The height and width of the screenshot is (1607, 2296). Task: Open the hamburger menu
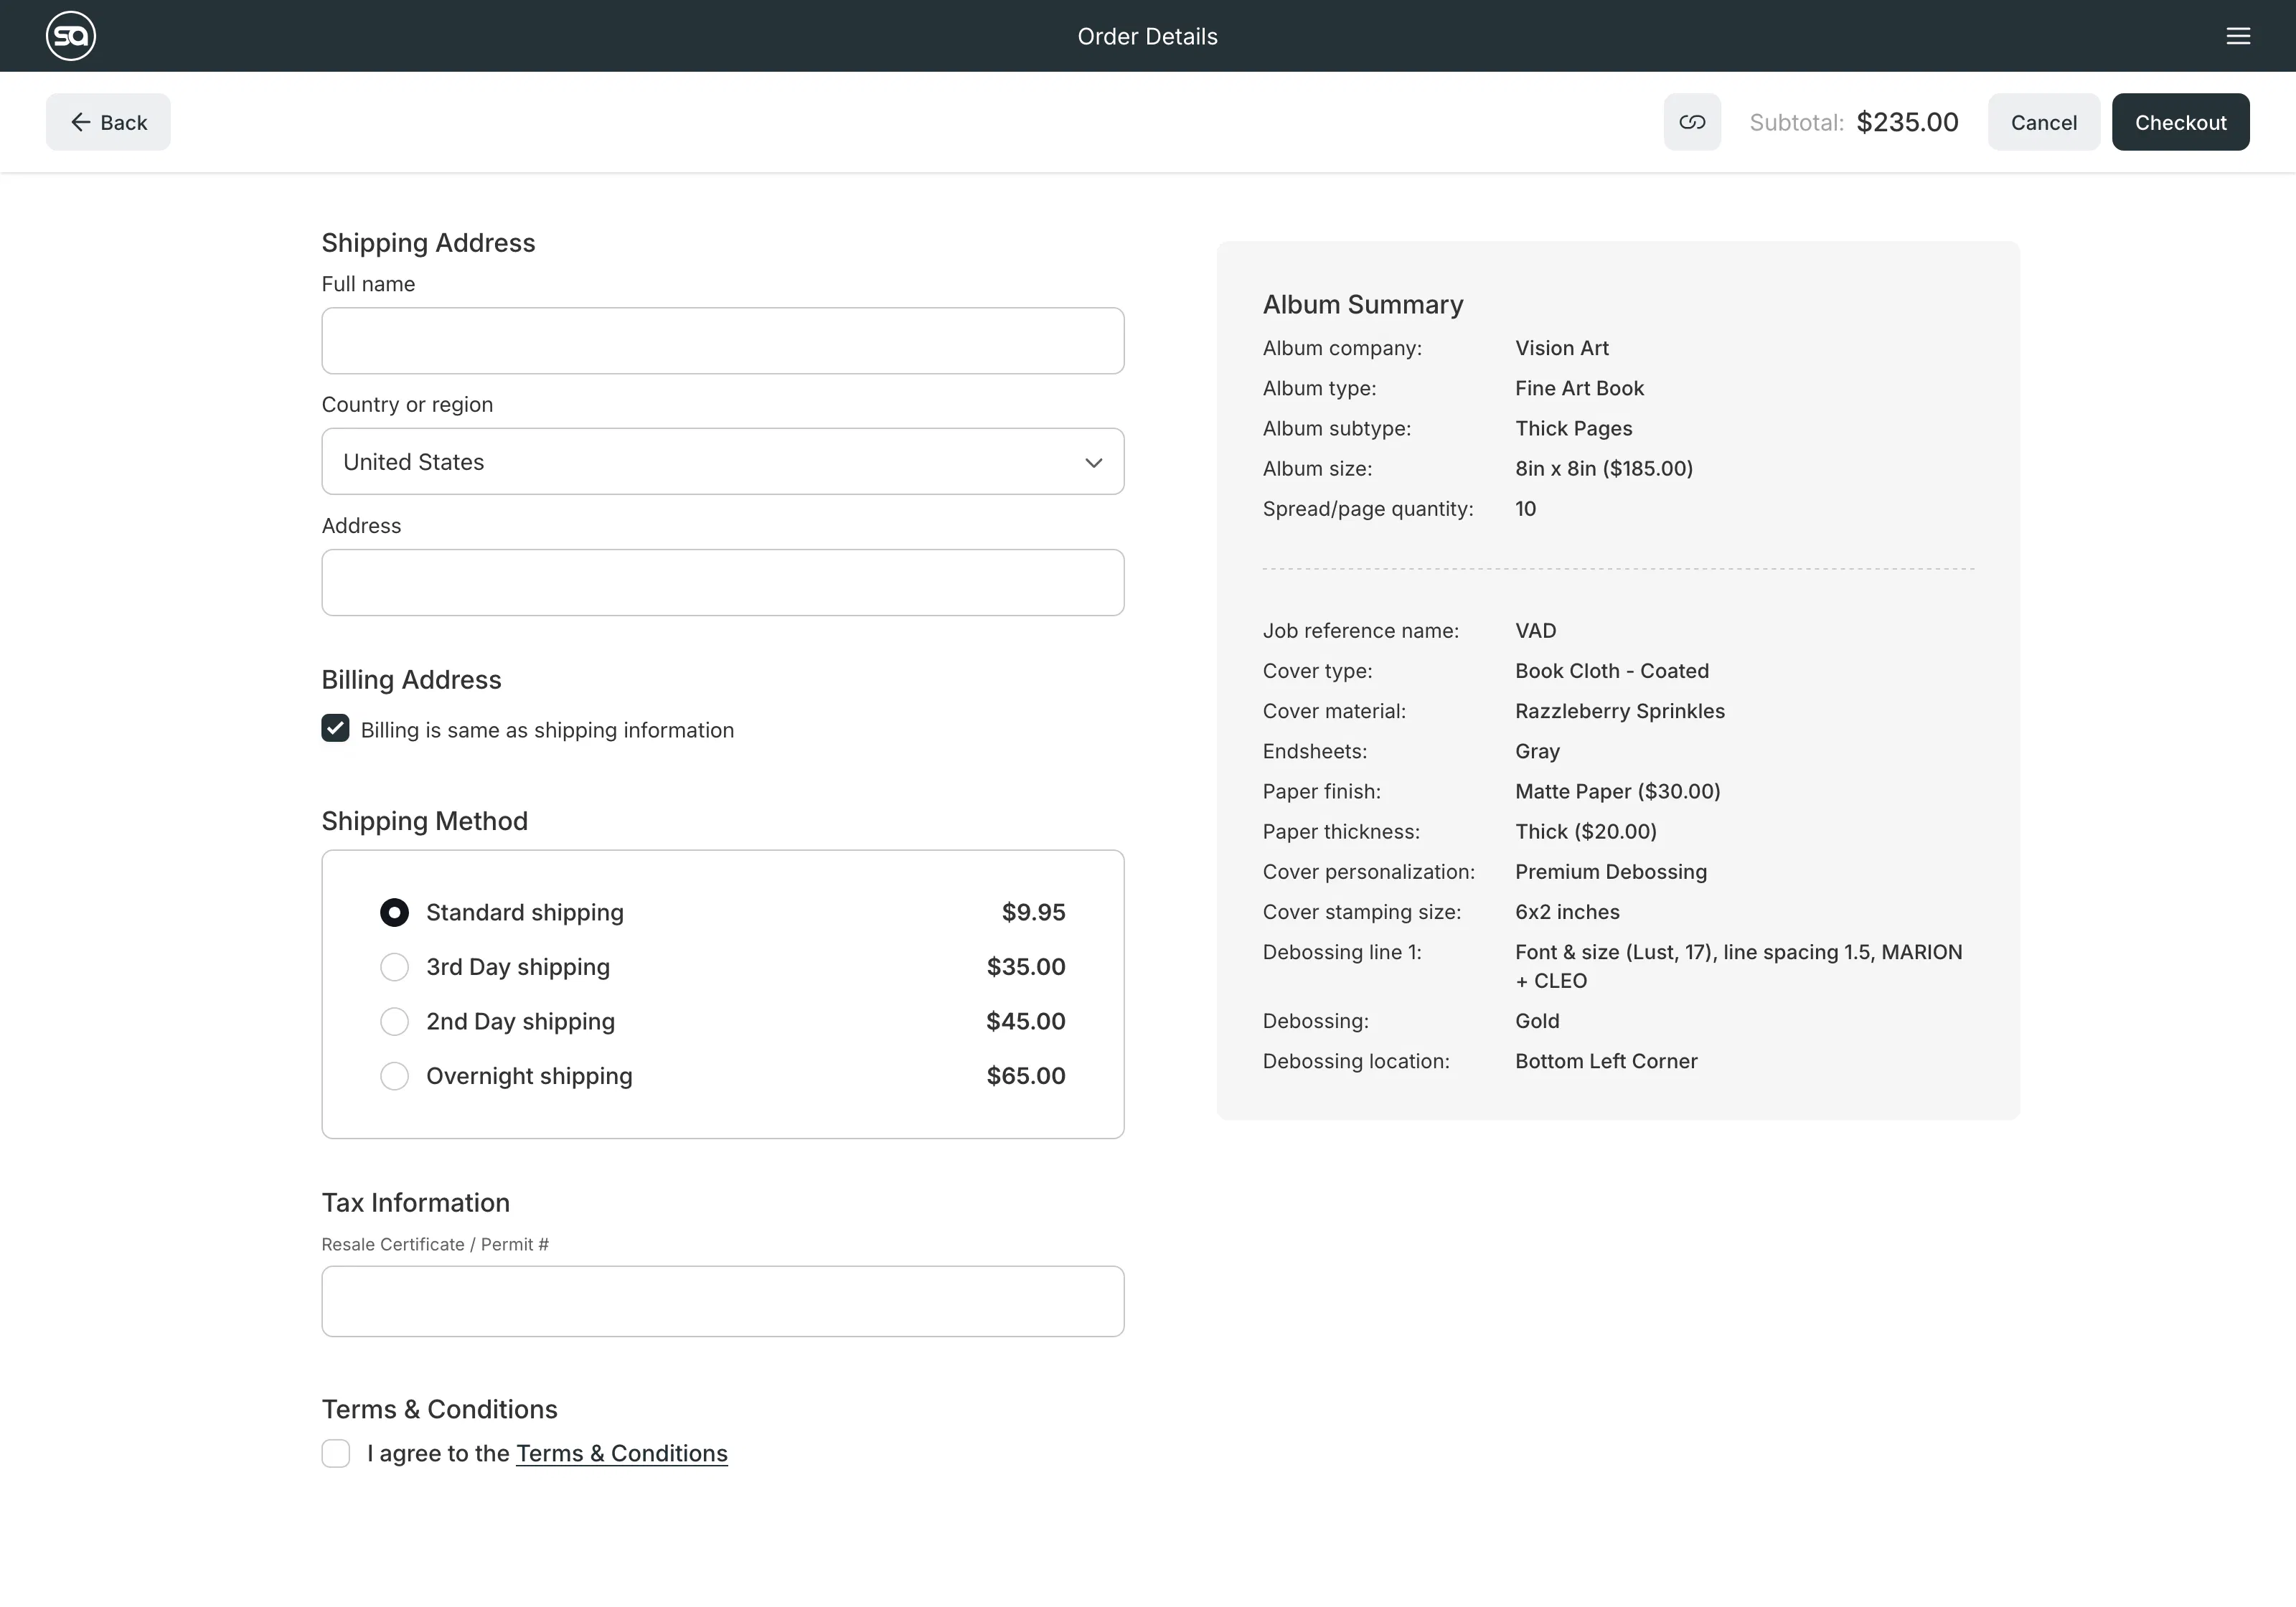coord(2238,35)
